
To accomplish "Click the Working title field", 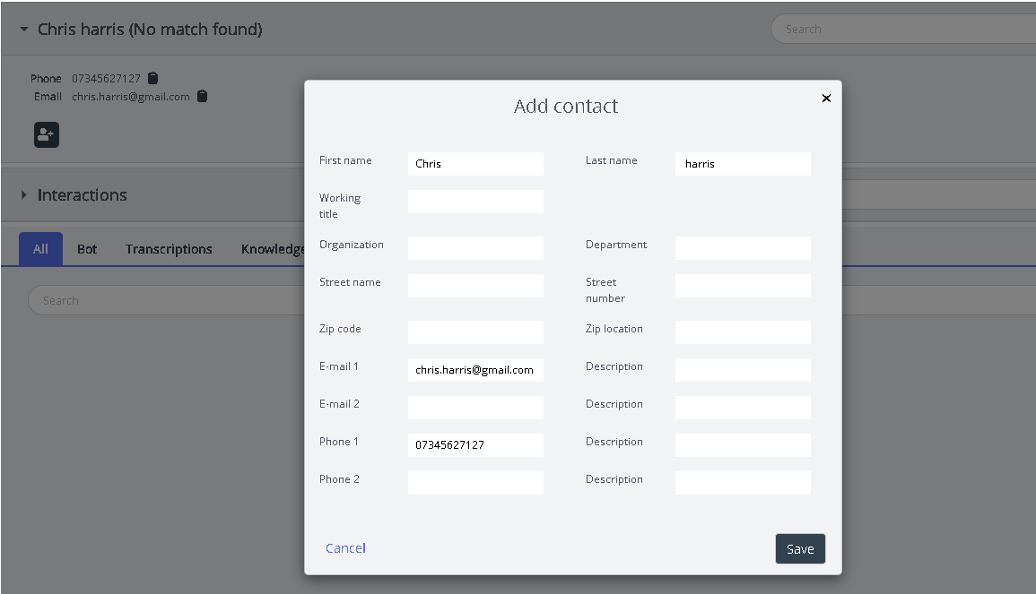I will point(475,202).
